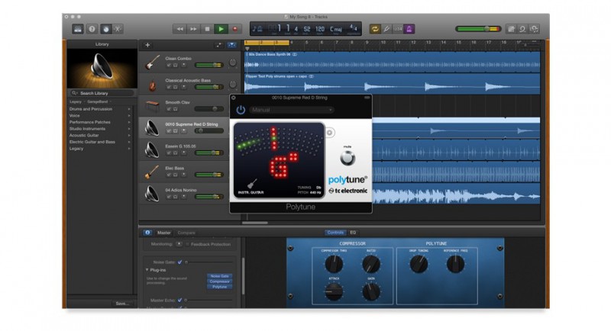The image size is (611, 331).
Task: Open the Note Pad icon
Action: [x=511, y=29]
